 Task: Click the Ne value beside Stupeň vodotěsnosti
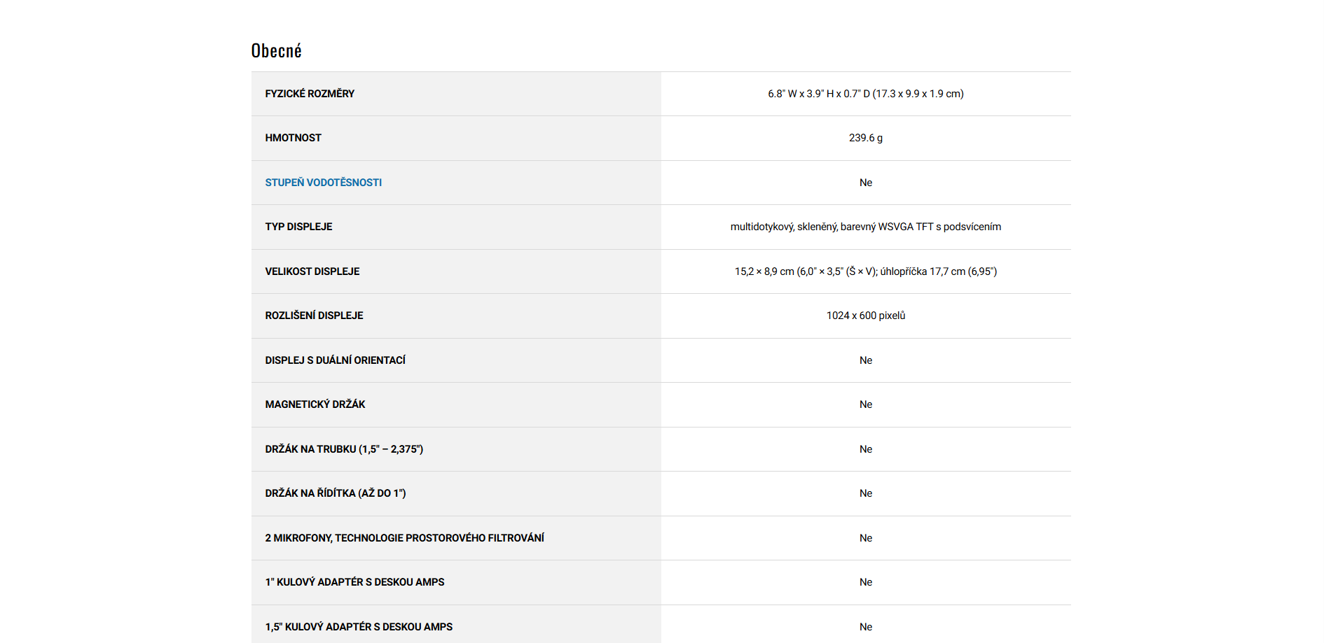[866, 183]
